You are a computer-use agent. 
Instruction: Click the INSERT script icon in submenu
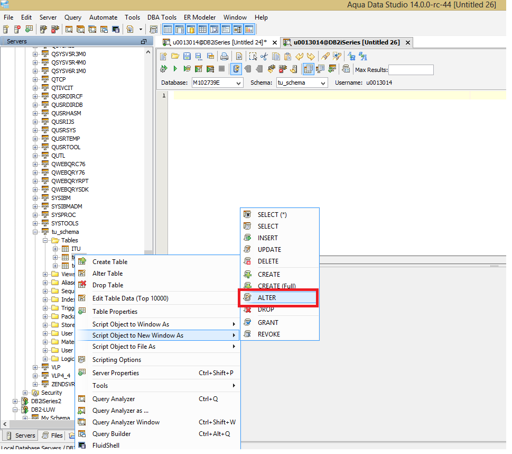248,238
